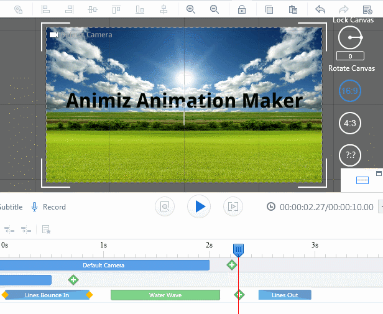Zoom out of the canvas
The height and width of the screenshot is (314, 383).
tap(215, 9)
